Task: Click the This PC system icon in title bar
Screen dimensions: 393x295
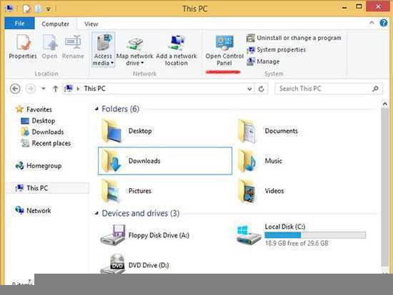Action: click(9, 9)
